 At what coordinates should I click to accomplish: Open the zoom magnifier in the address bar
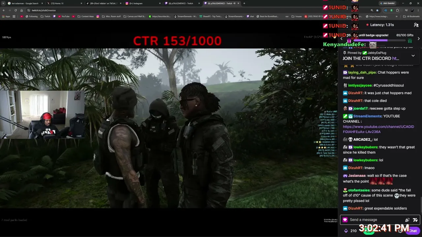click(x=372, y=10)
